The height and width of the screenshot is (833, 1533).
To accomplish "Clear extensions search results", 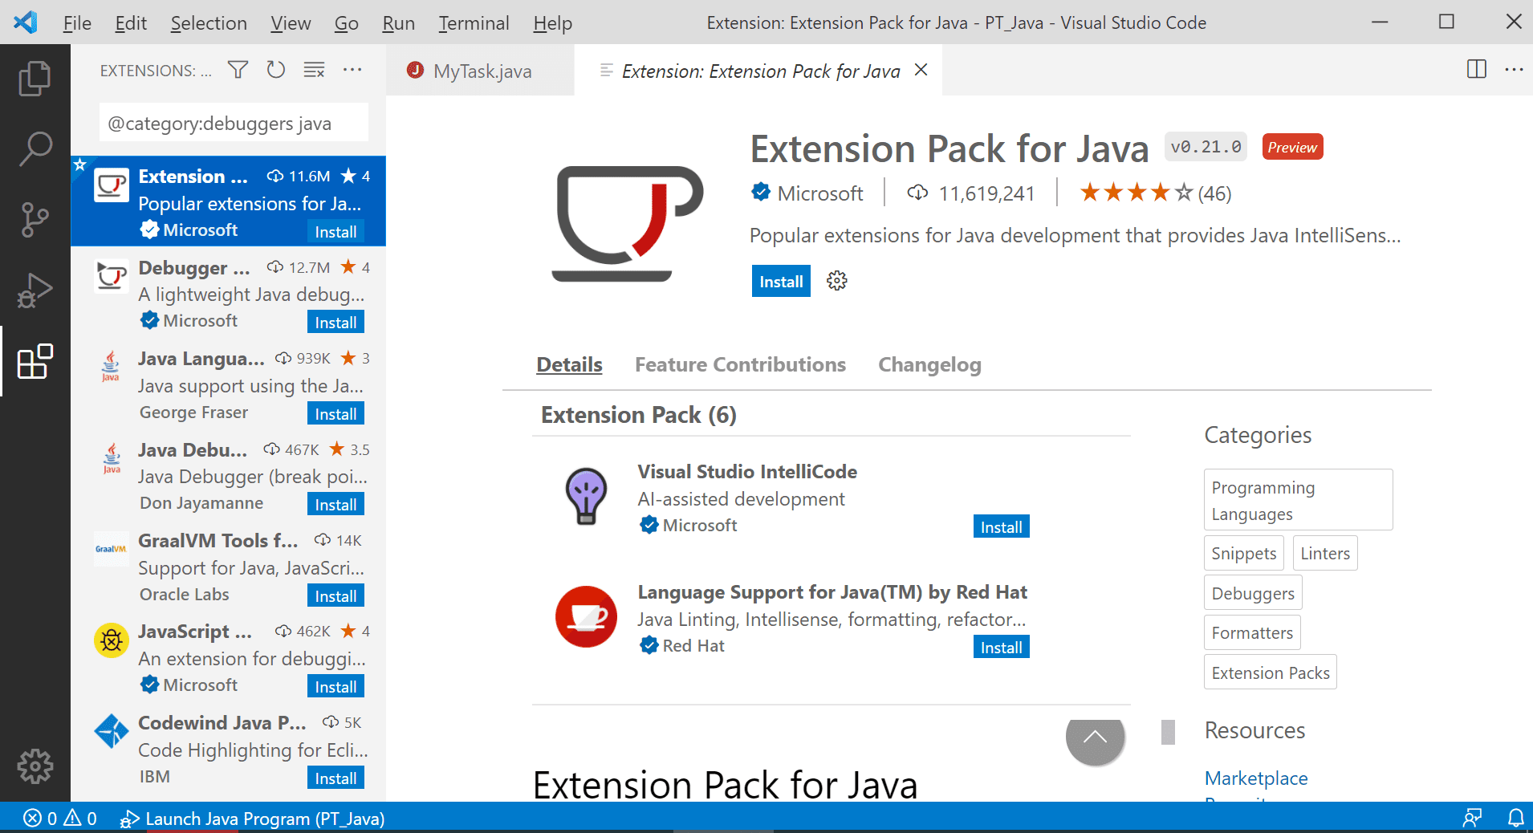I will (314, 70).
